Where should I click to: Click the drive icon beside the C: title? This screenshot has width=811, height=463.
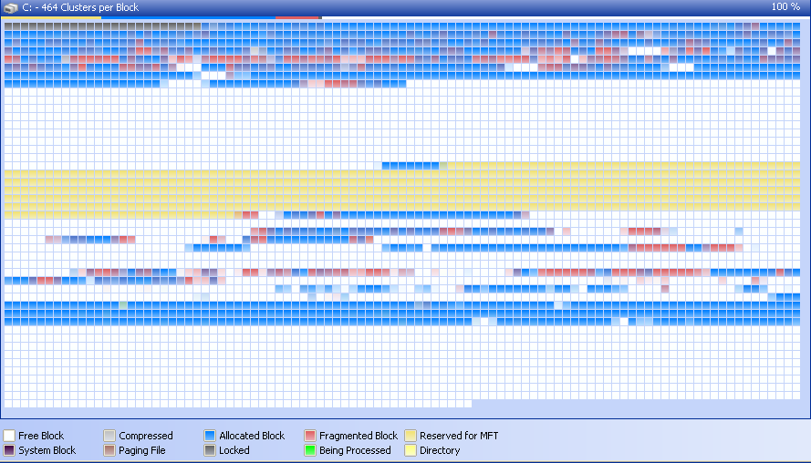(11, 8)
